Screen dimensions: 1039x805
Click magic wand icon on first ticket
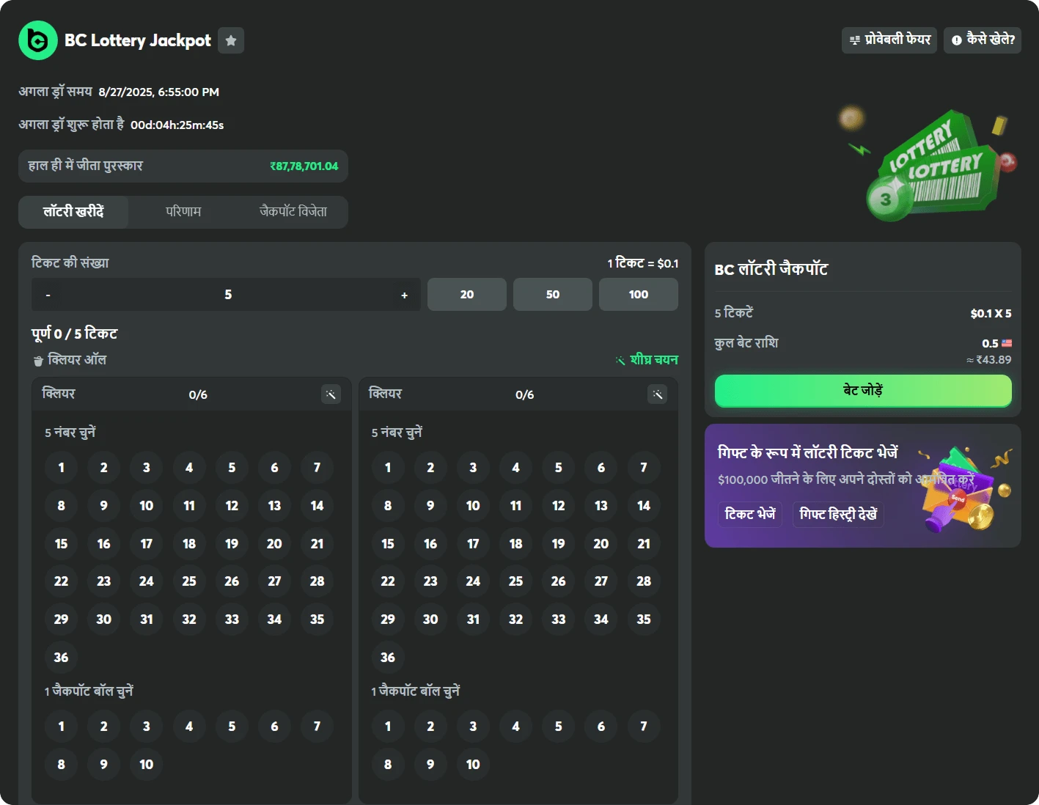tap(331, 394)
